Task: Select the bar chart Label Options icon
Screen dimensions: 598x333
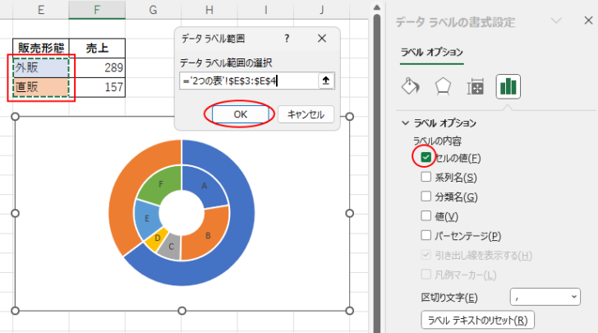Action: coord(508,86)
